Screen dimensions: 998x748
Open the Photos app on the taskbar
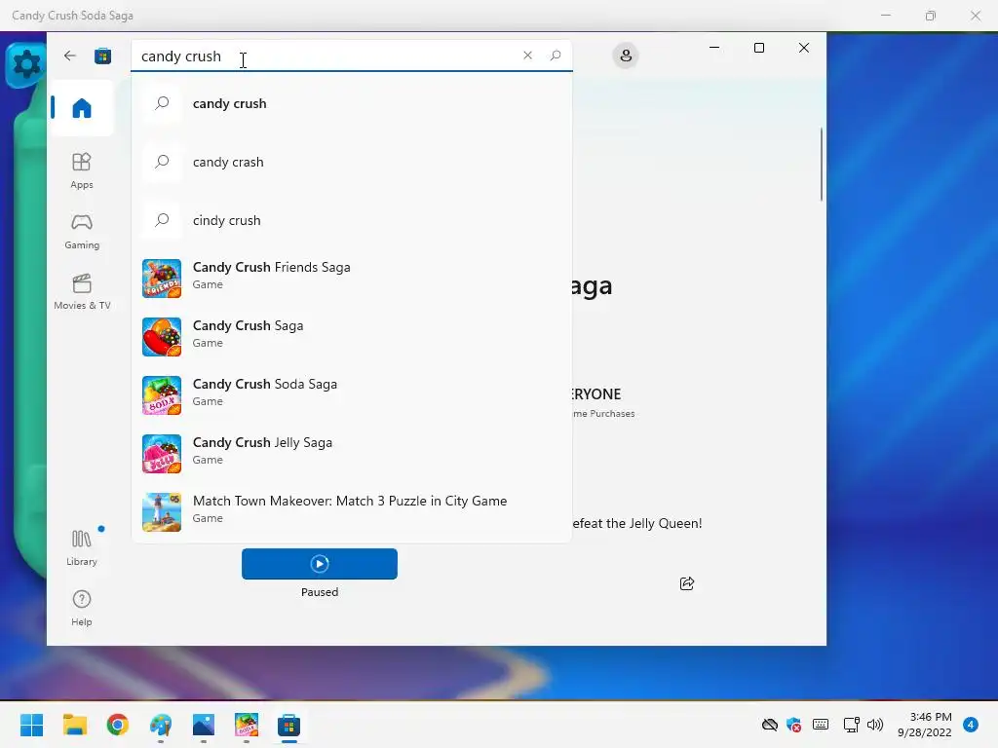click(x=204, y=725)
